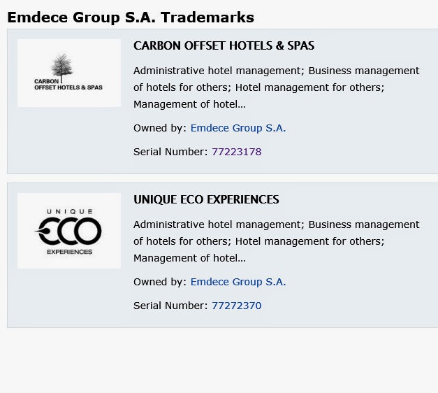The height and width of the screenshot is (393, 438).
Task: Open the UNIQUE ECO EXPERIENCES title
Action: tap(206, 199)
